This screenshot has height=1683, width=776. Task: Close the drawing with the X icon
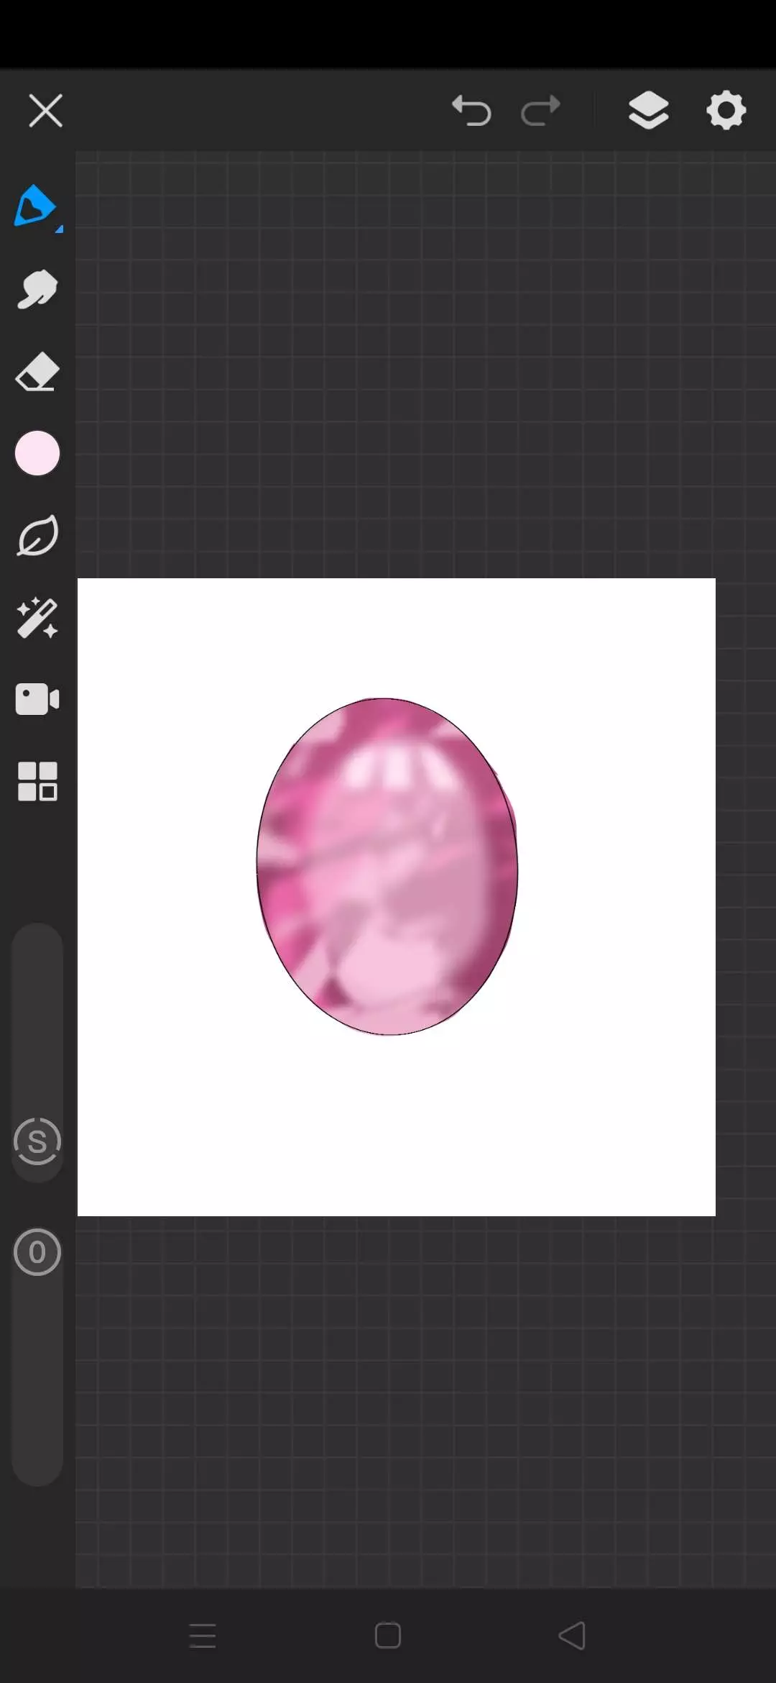tap(45, 111)
